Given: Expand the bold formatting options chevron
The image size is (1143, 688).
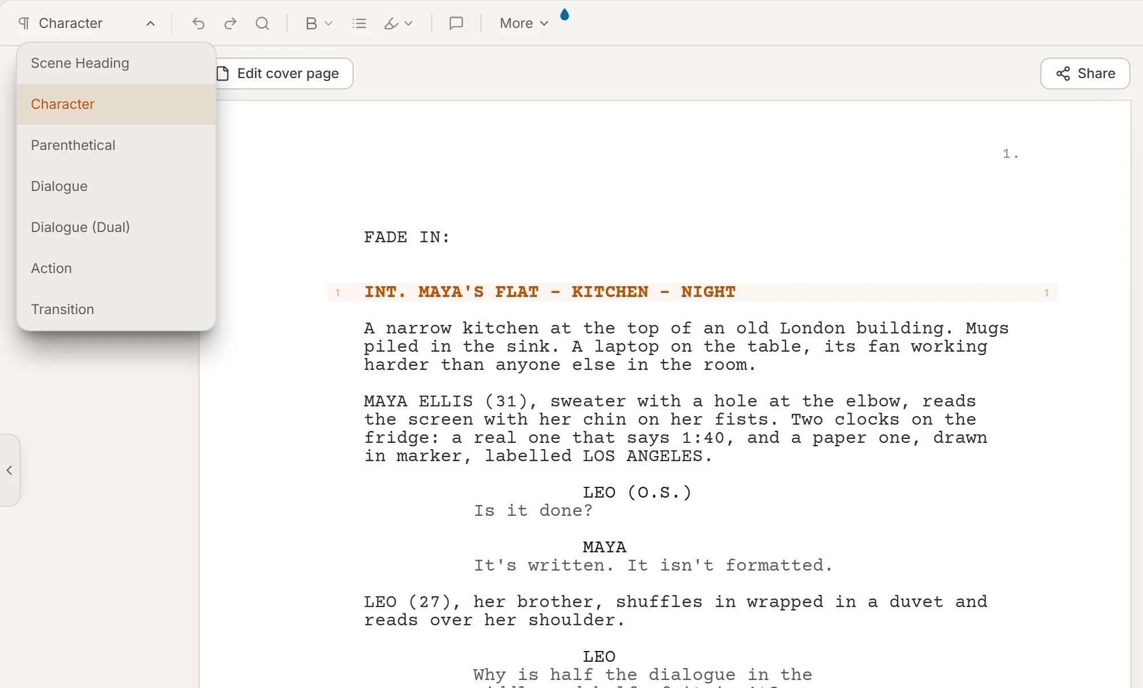Looking at the screenshot, I should [329, 23].
